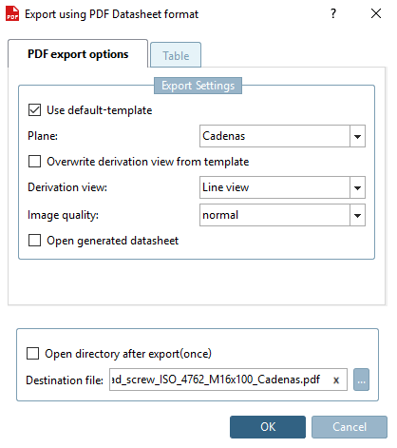Select the PDF export options tab
Viewport: 397px width, 448px height.
click(78, 54)
